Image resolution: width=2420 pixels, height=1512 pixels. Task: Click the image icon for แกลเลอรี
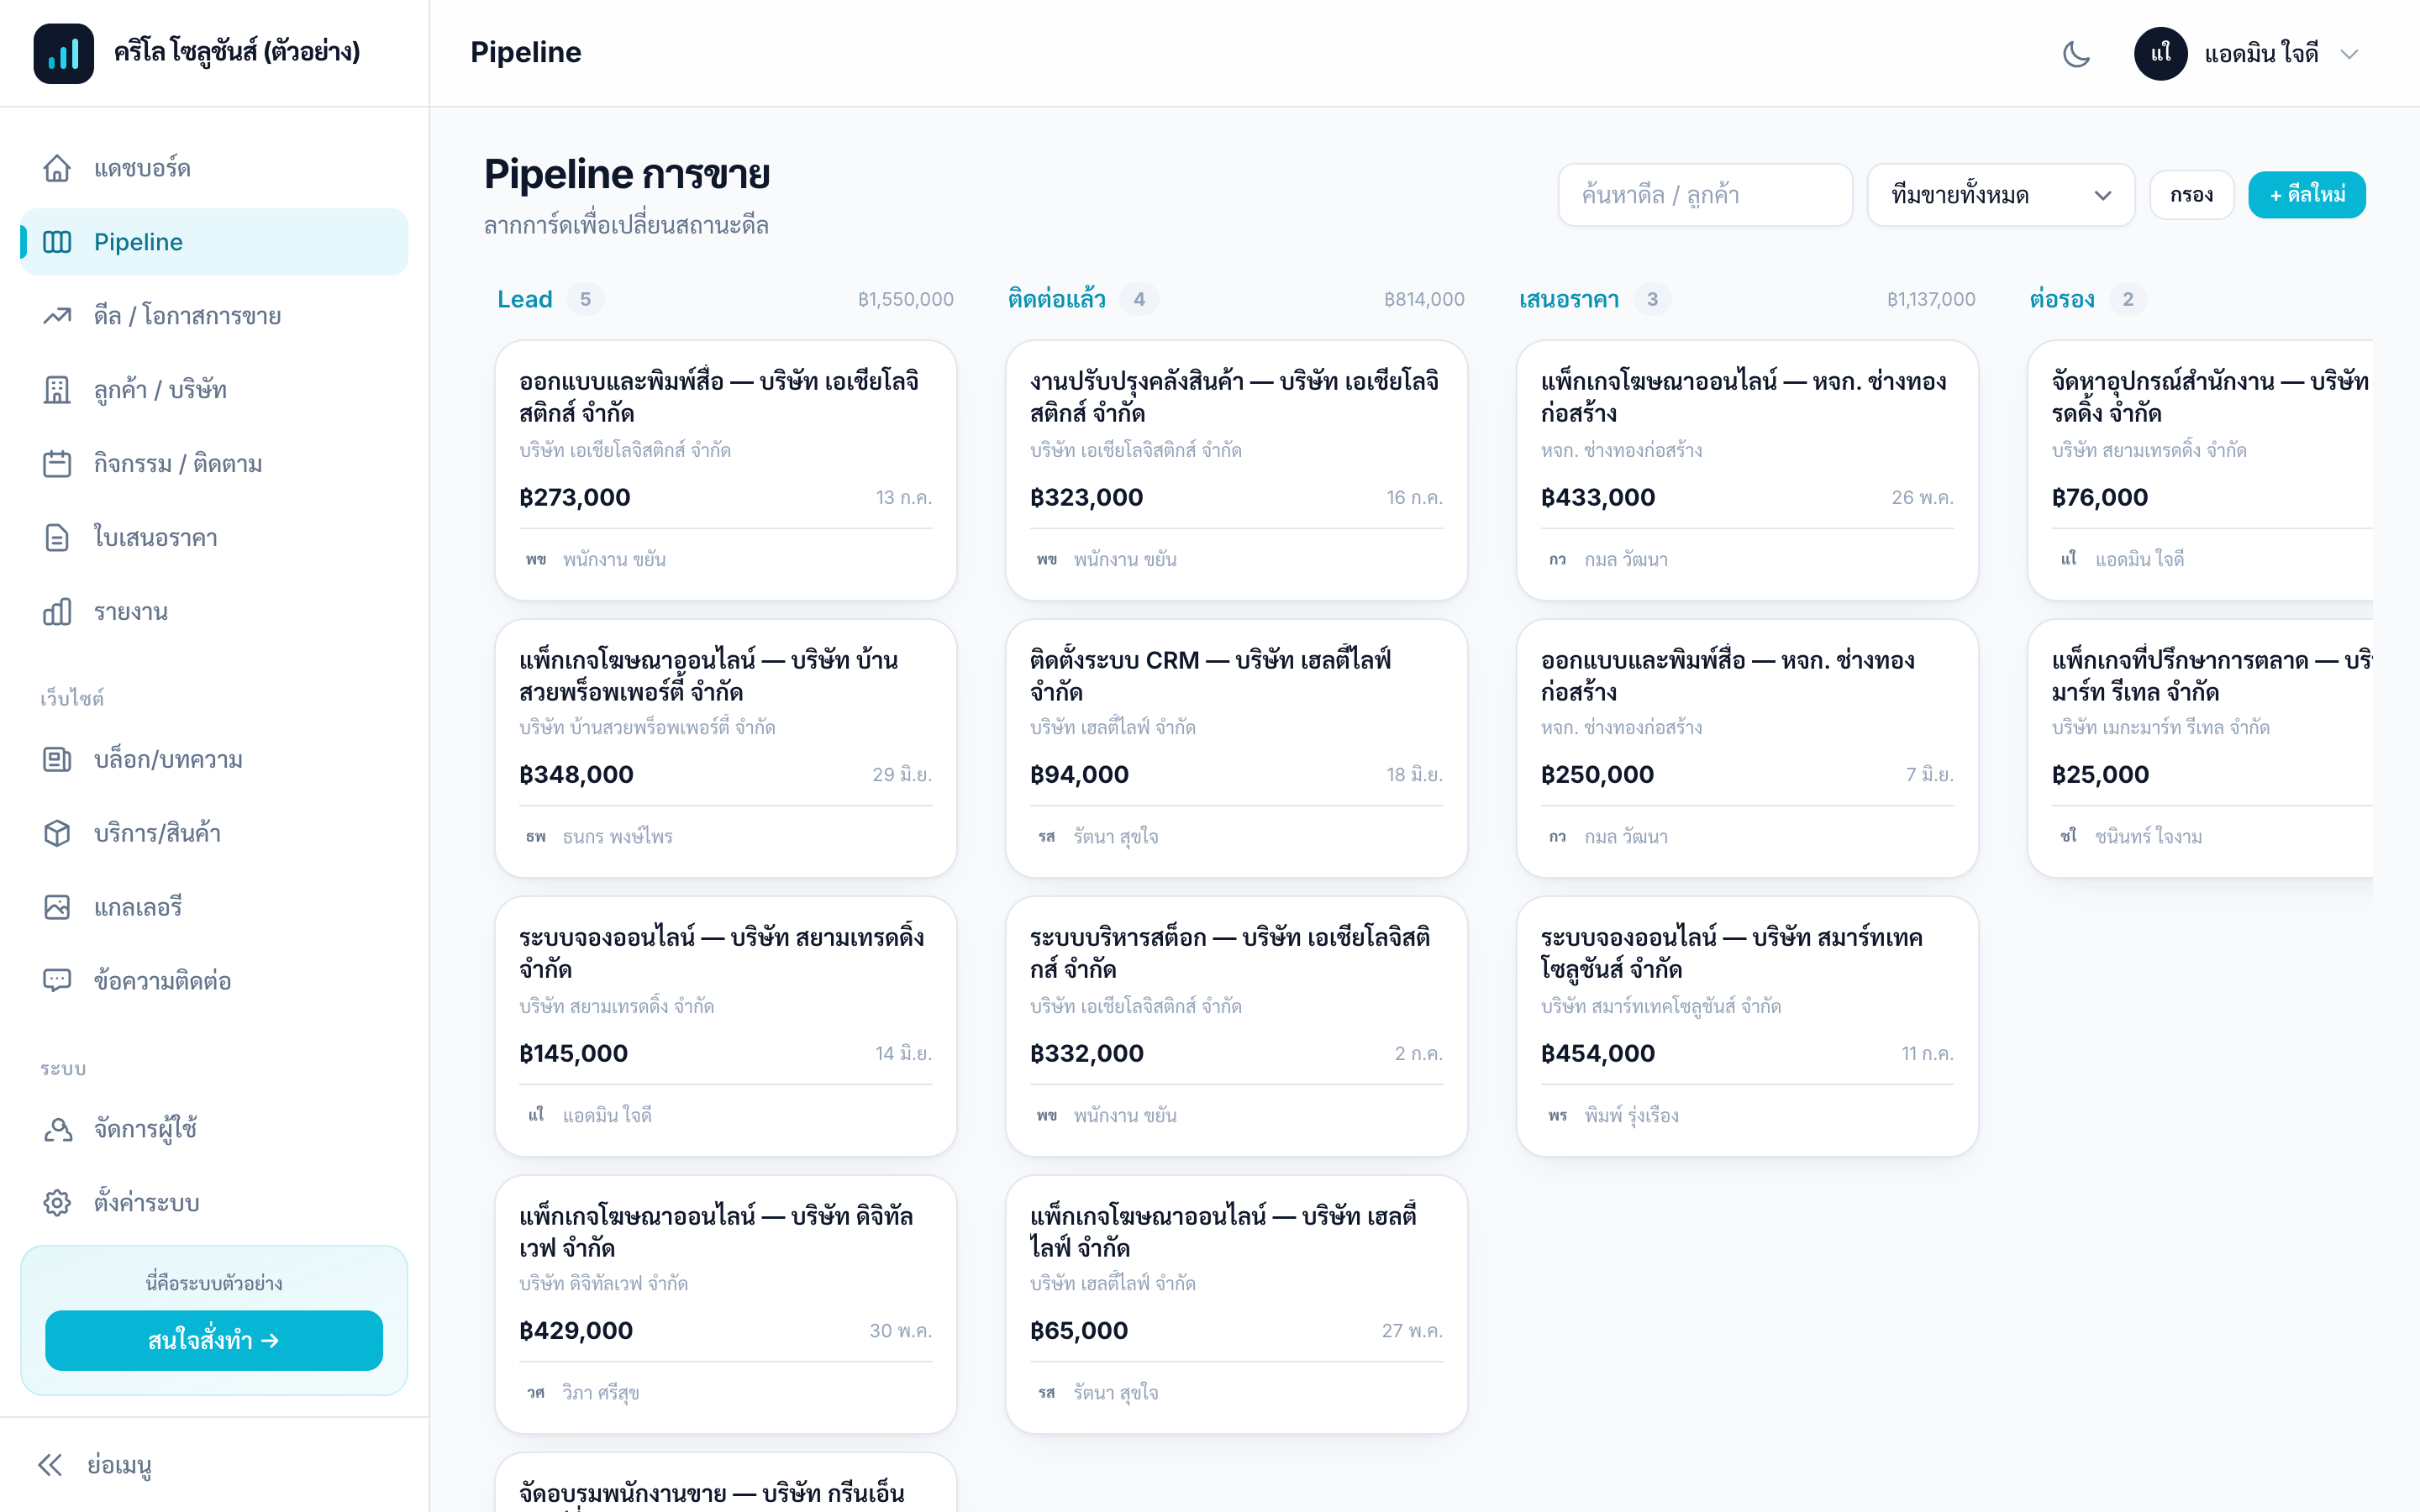tap(57, 907)
